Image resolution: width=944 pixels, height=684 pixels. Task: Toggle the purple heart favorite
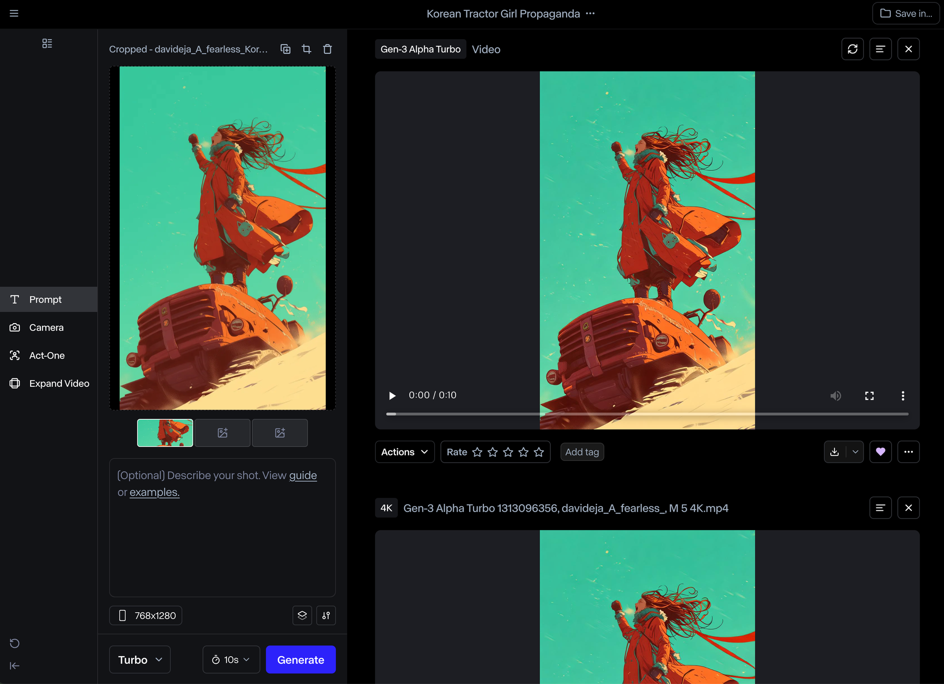point(880,452)
